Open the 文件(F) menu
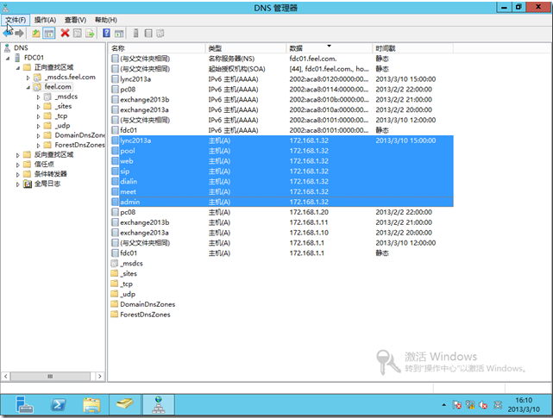Screen dimensions: 553x418 coord(16,20)
